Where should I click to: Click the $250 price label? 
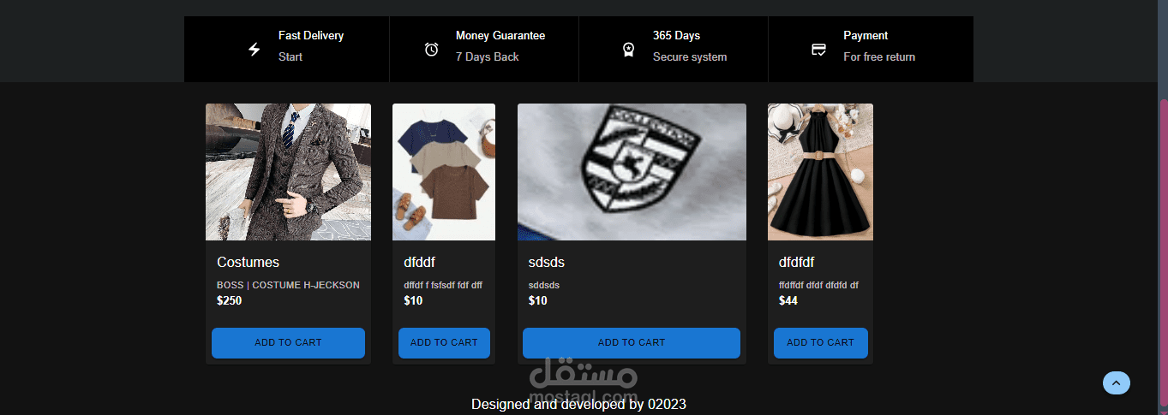pos(230,301)
